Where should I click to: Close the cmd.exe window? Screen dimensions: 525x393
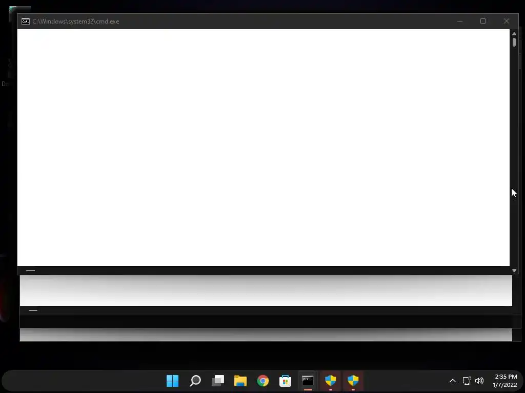tap(506, 21)
